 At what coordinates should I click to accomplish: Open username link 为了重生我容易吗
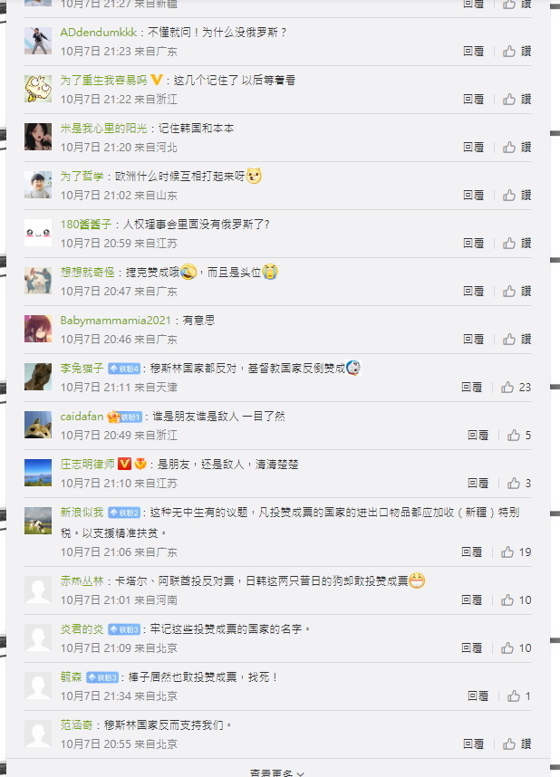103,81
